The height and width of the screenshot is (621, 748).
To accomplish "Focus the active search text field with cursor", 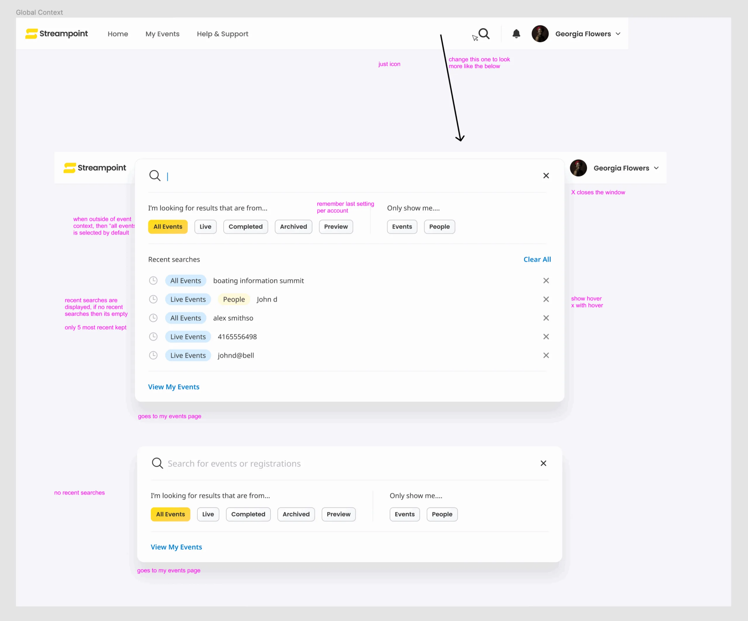I will coord(349,176).
